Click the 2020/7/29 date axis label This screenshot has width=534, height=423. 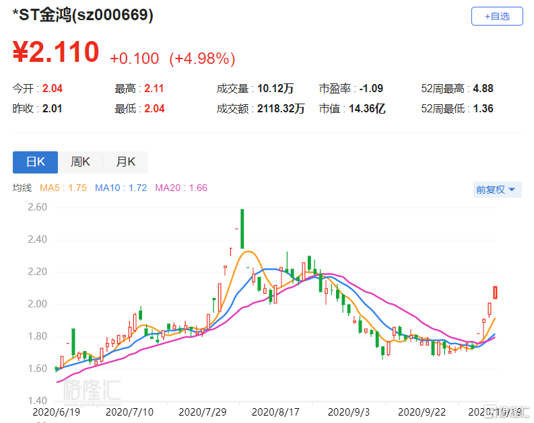pos(202,410)
